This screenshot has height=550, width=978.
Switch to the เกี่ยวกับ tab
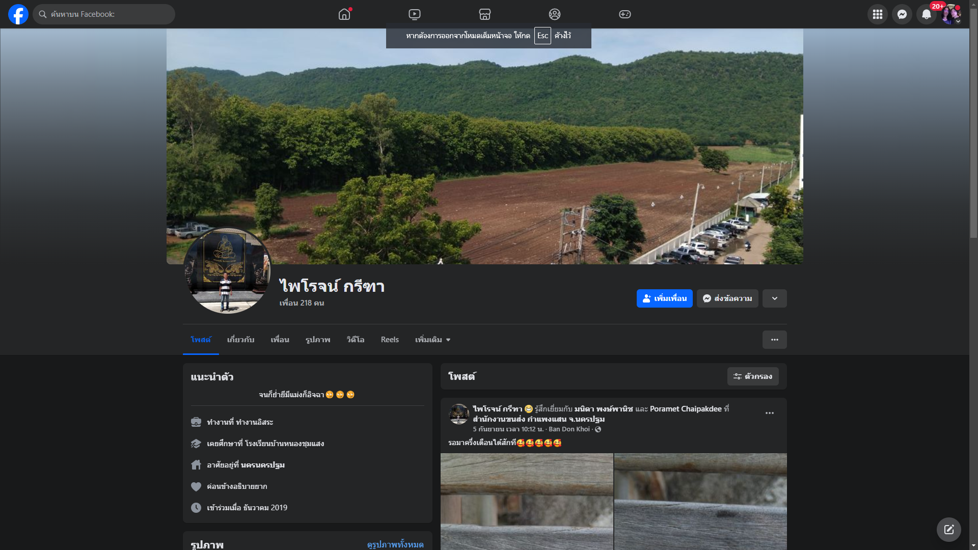(x=240, y=340)
